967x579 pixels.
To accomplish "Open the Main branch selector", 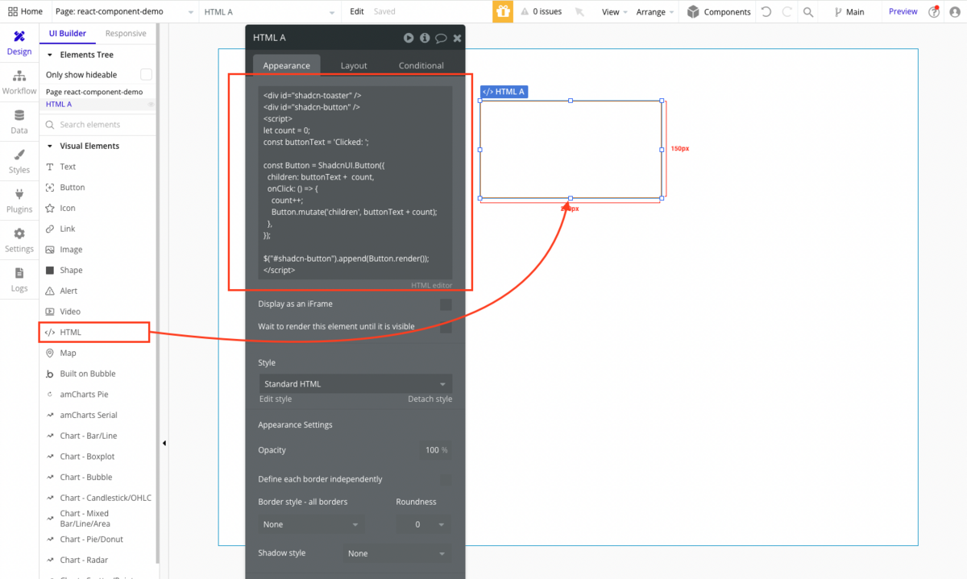I will pyautogui.click(x=849, y=11).
